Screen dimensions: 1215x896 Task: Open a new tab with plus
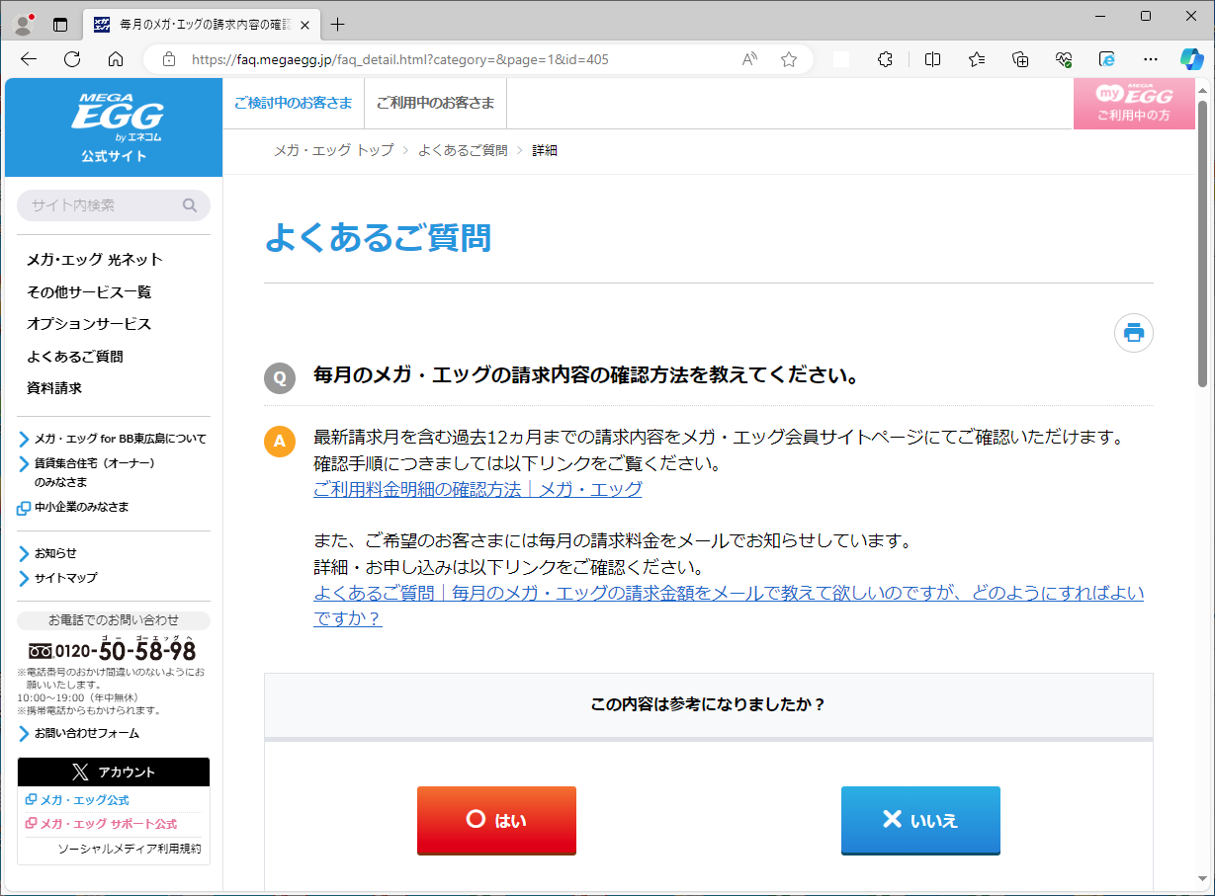point(338,24)
